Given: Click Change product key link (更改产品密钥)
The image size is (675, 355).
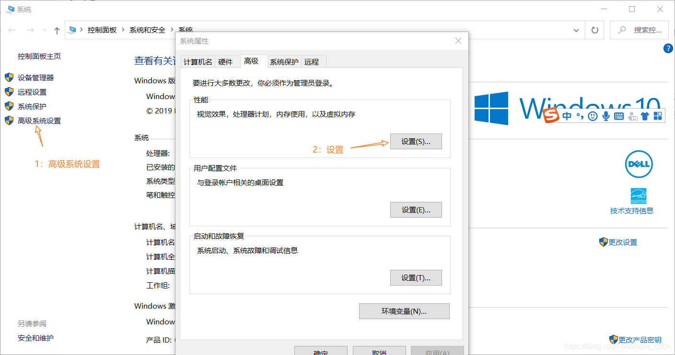Looking at the screenshot, I should pos(640,340).
